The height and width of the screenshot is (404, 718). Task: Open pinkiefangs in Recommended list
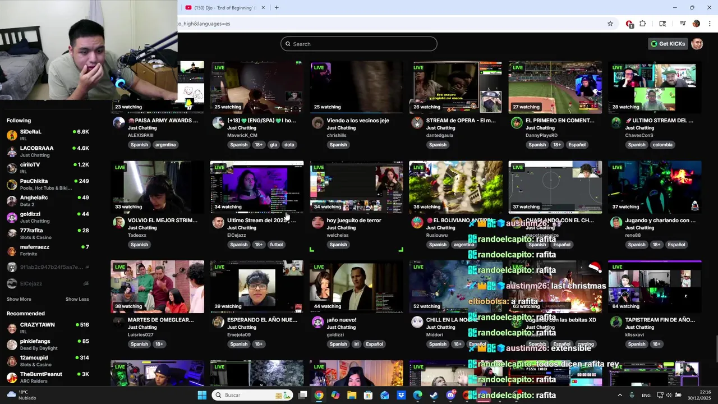[48, 345]
